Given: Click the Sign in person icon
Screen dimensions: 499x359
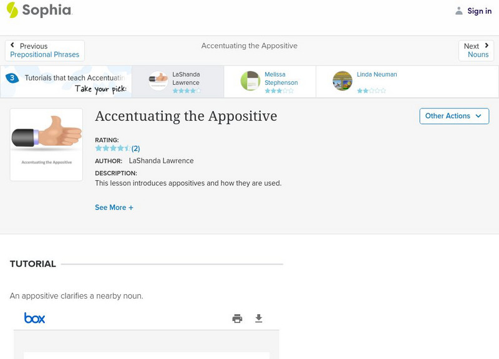Looking at the screenshot, I should (458, 10).
